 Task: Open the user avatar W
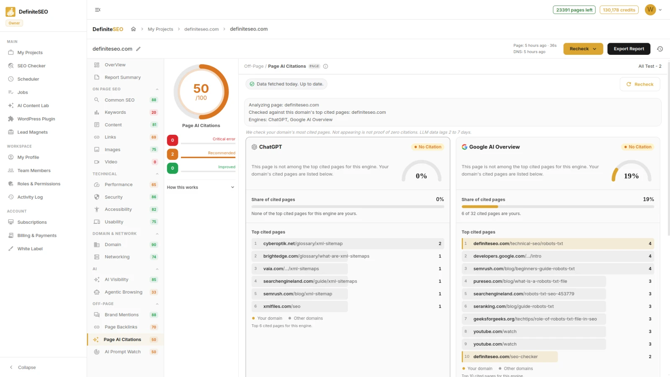point(650,10)
